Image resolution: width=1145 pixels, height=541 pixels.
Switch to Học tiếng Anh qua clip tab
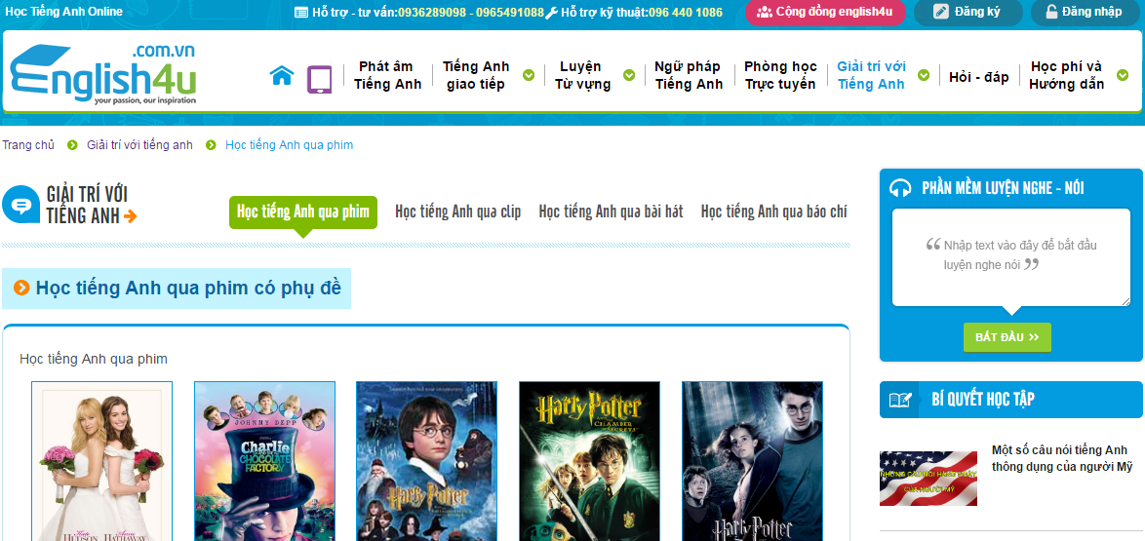click(x=457, y=212)
